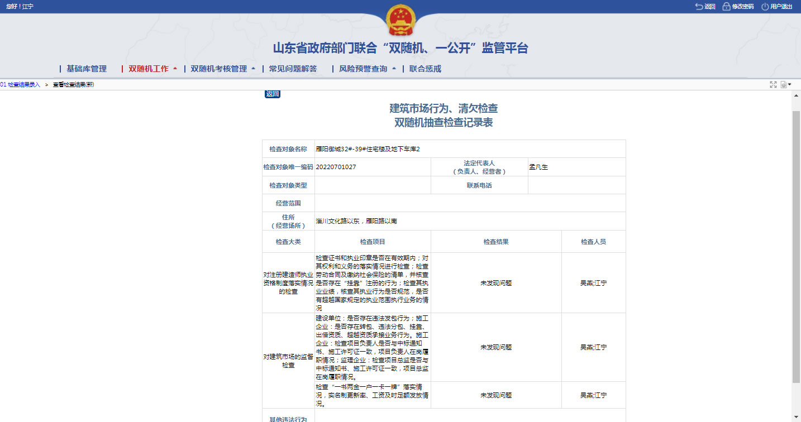Click the blue 返回 button above the form
801x422 pixels.
coord(272,94)
